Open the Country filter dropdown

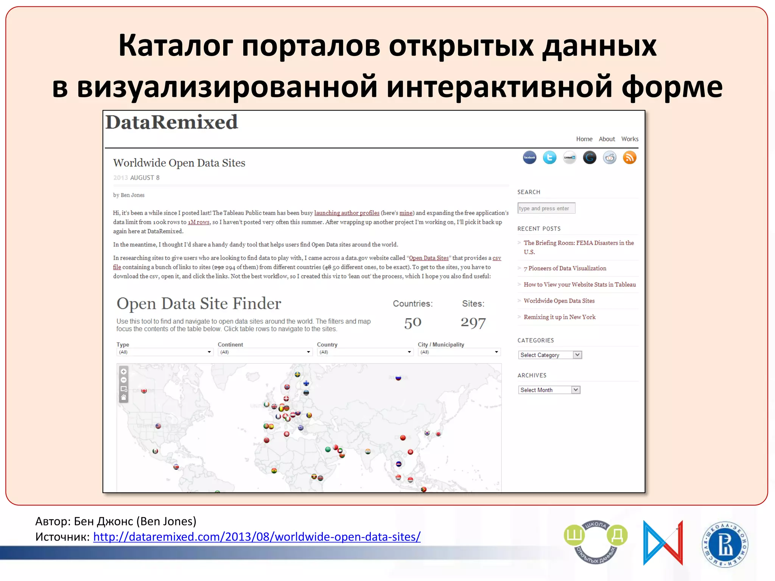[365, 352]
